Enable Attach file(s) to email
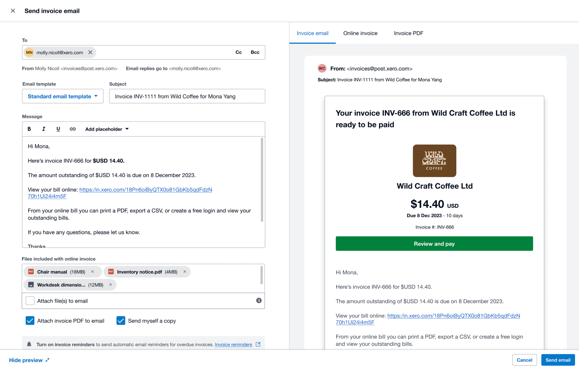This screenshot has height=370, width=579. point(30,301)
